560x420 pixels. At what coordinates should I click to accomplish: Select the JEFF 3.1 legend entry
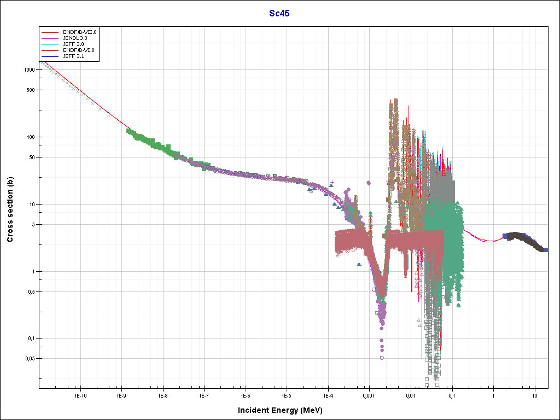(x=73, y=56)
